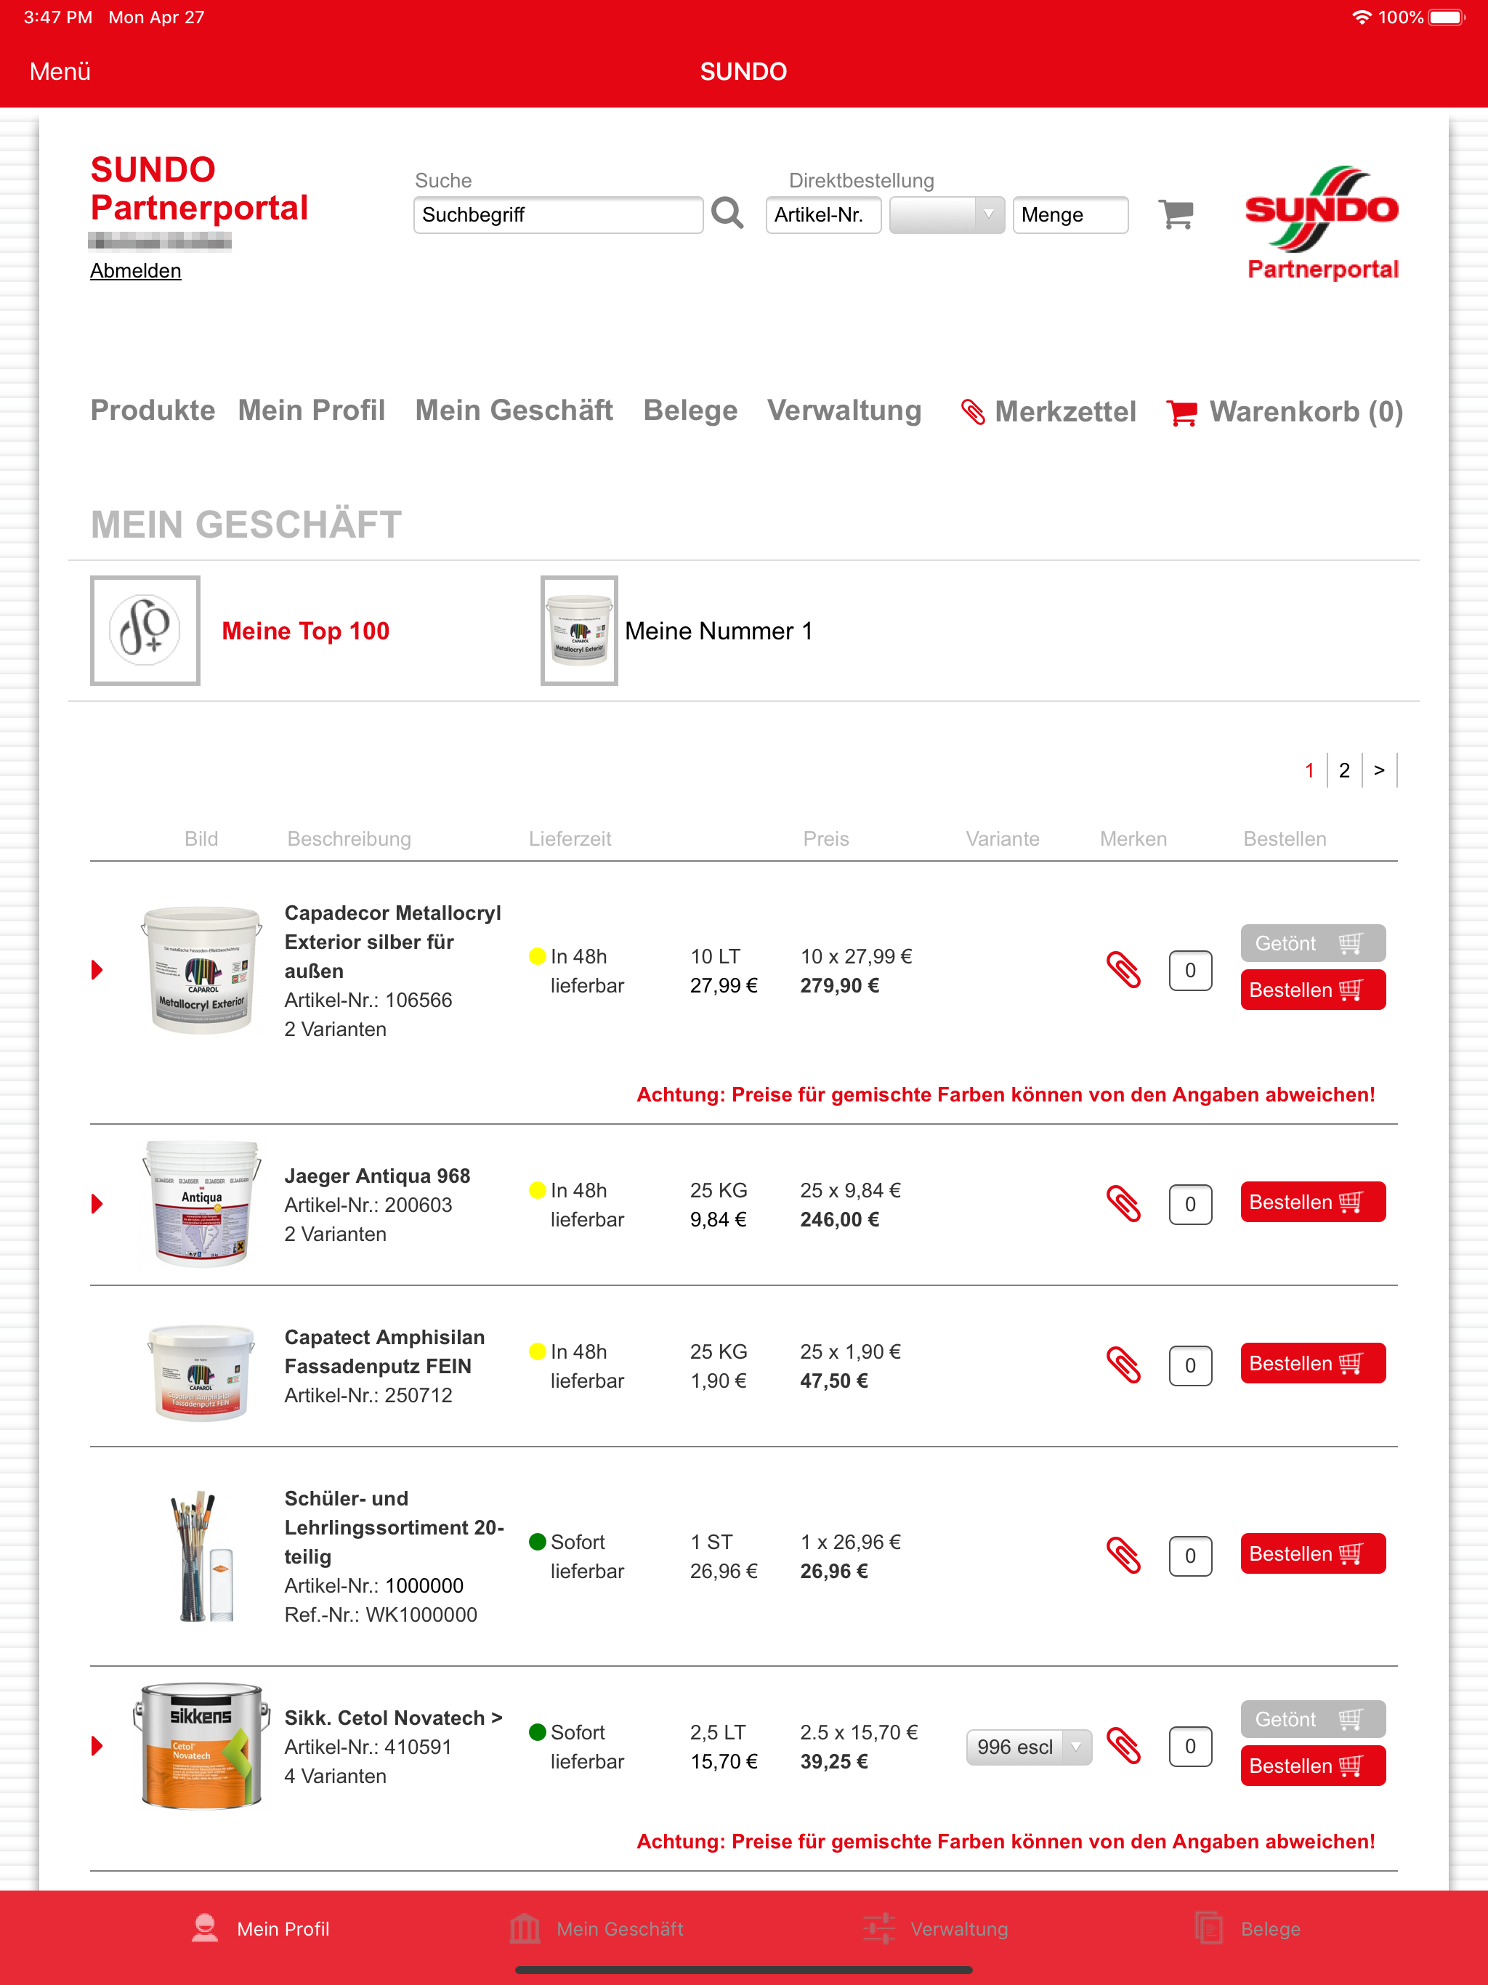The width and height of the screenshot is (1488, 1985).
Task: Open the 996 escl variant dropdown
Action: click(1029, 1747)
